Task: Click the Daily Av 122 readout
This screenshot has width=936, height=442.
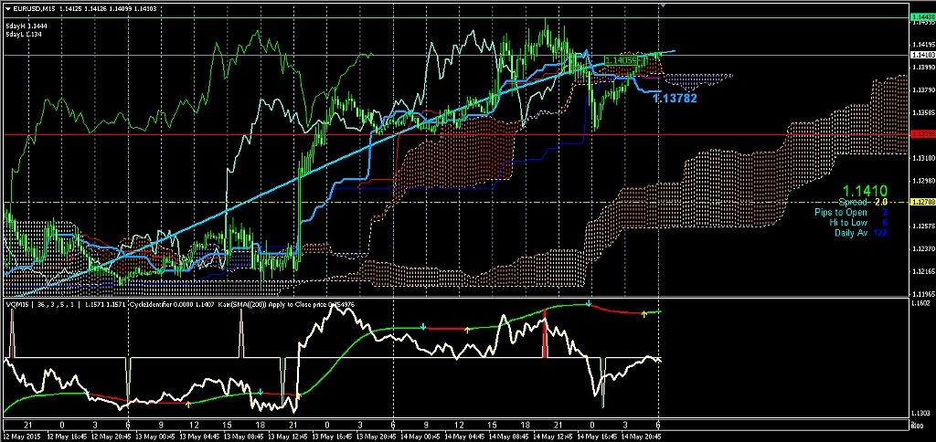Action: (x=861, y=233)
